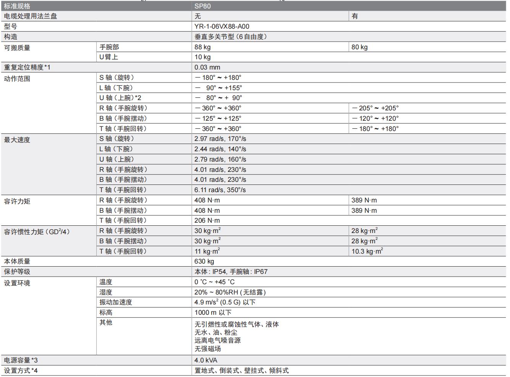
Task: Select the L轴 range '−90° ~ +155°'
Action: (218, 88)
